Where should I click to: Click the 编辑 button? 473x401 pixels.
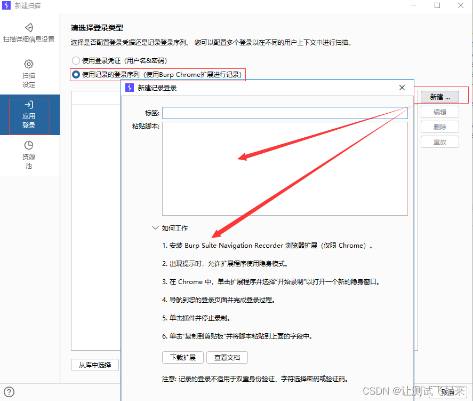point(440,112)
